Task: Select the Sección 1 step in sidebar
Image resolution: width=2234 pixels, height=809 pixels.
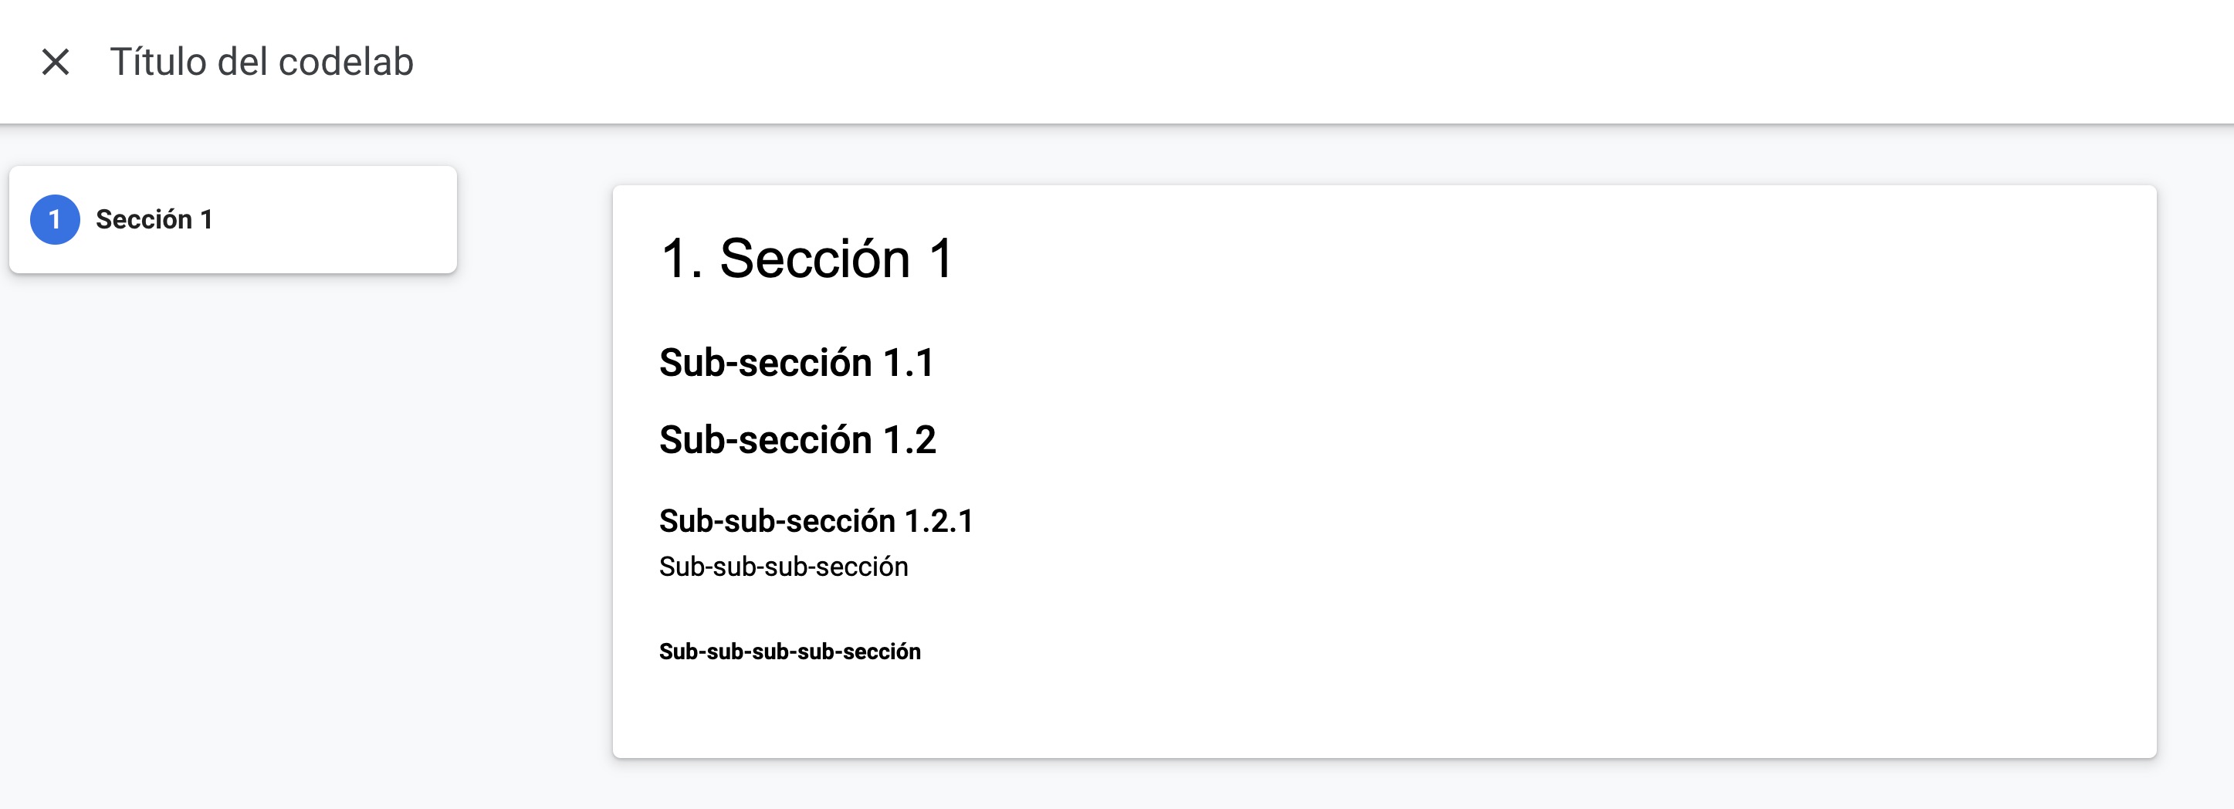Action: click(154, 218)
